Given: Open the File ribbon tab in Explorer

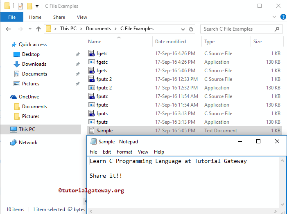Looking at the screenshot, I should pos(12,17).
